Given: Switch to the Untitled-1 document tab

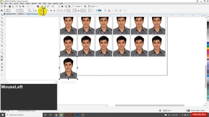Looking at the screenshot, I should click(x=21, y=14).
